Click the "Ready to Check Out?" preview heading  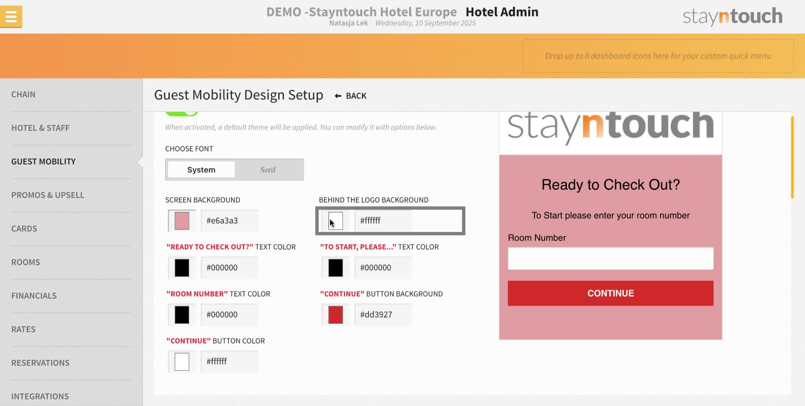click(610, 185)
